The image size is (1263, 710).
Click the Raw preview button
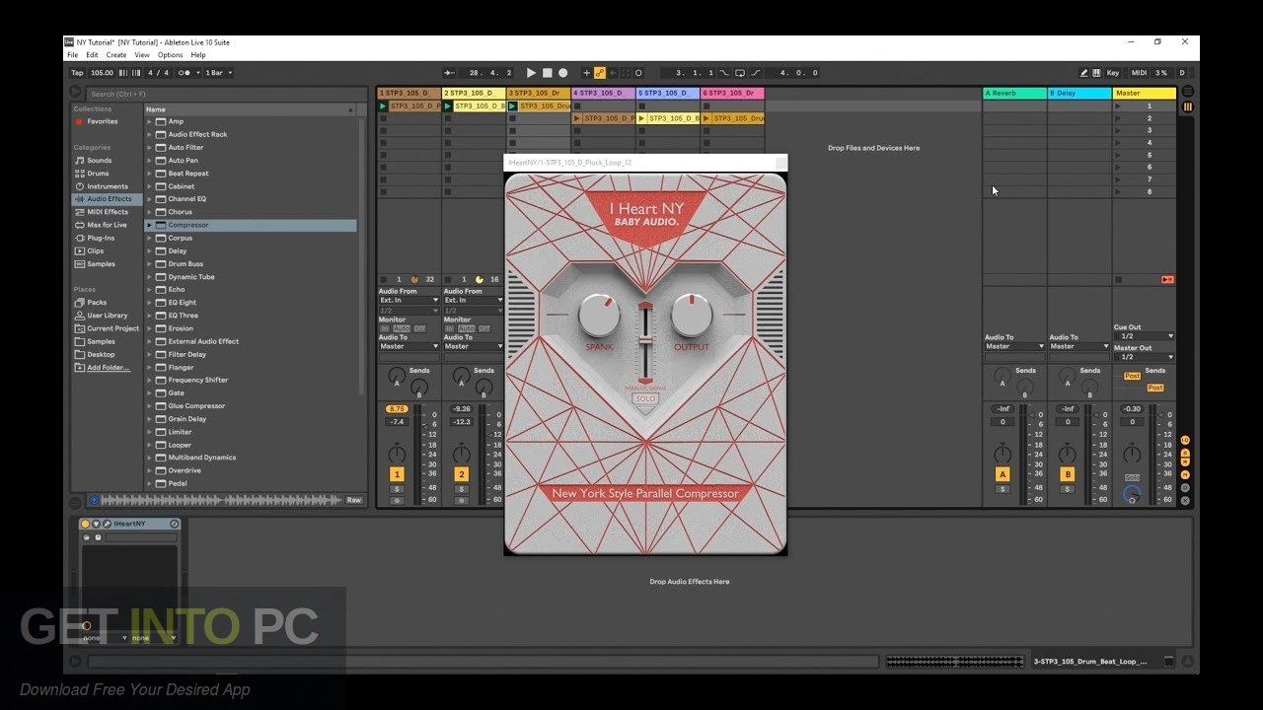[353, 500]
